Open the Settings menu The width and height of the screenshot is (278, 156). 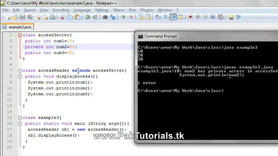click(x=102, y=10)
